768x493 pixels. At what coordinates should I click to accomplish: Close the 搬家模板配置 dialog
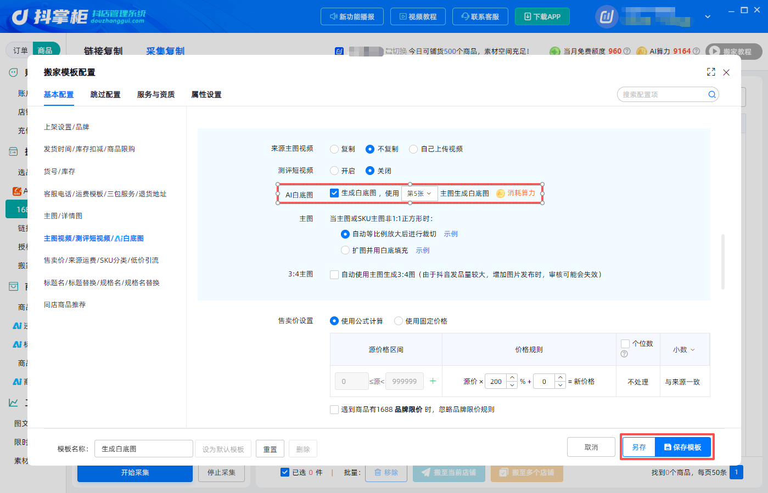(726, 72)
